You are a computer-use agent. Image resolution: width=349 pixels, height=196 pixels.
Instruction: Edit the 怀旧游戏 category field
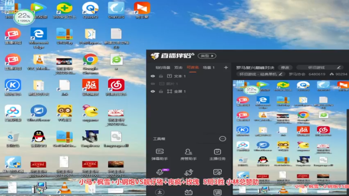320,68
